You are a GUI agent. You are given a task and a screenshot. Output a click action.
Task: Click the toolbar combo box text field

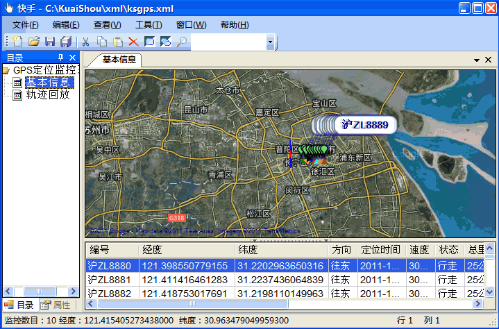click(x=228, y=42)
